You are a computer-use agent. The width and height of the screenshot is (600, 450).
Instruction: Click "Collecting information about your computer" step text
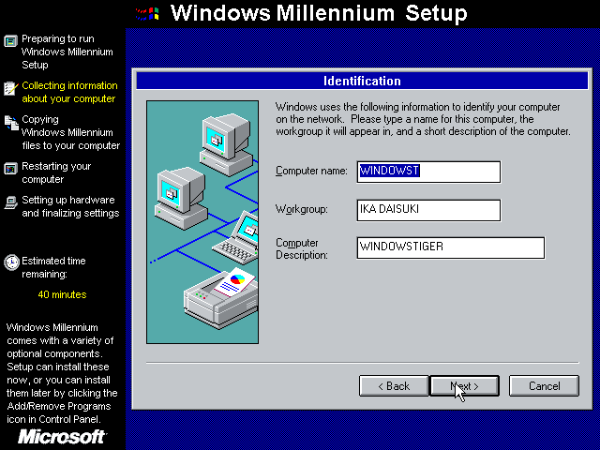point(69,92)
